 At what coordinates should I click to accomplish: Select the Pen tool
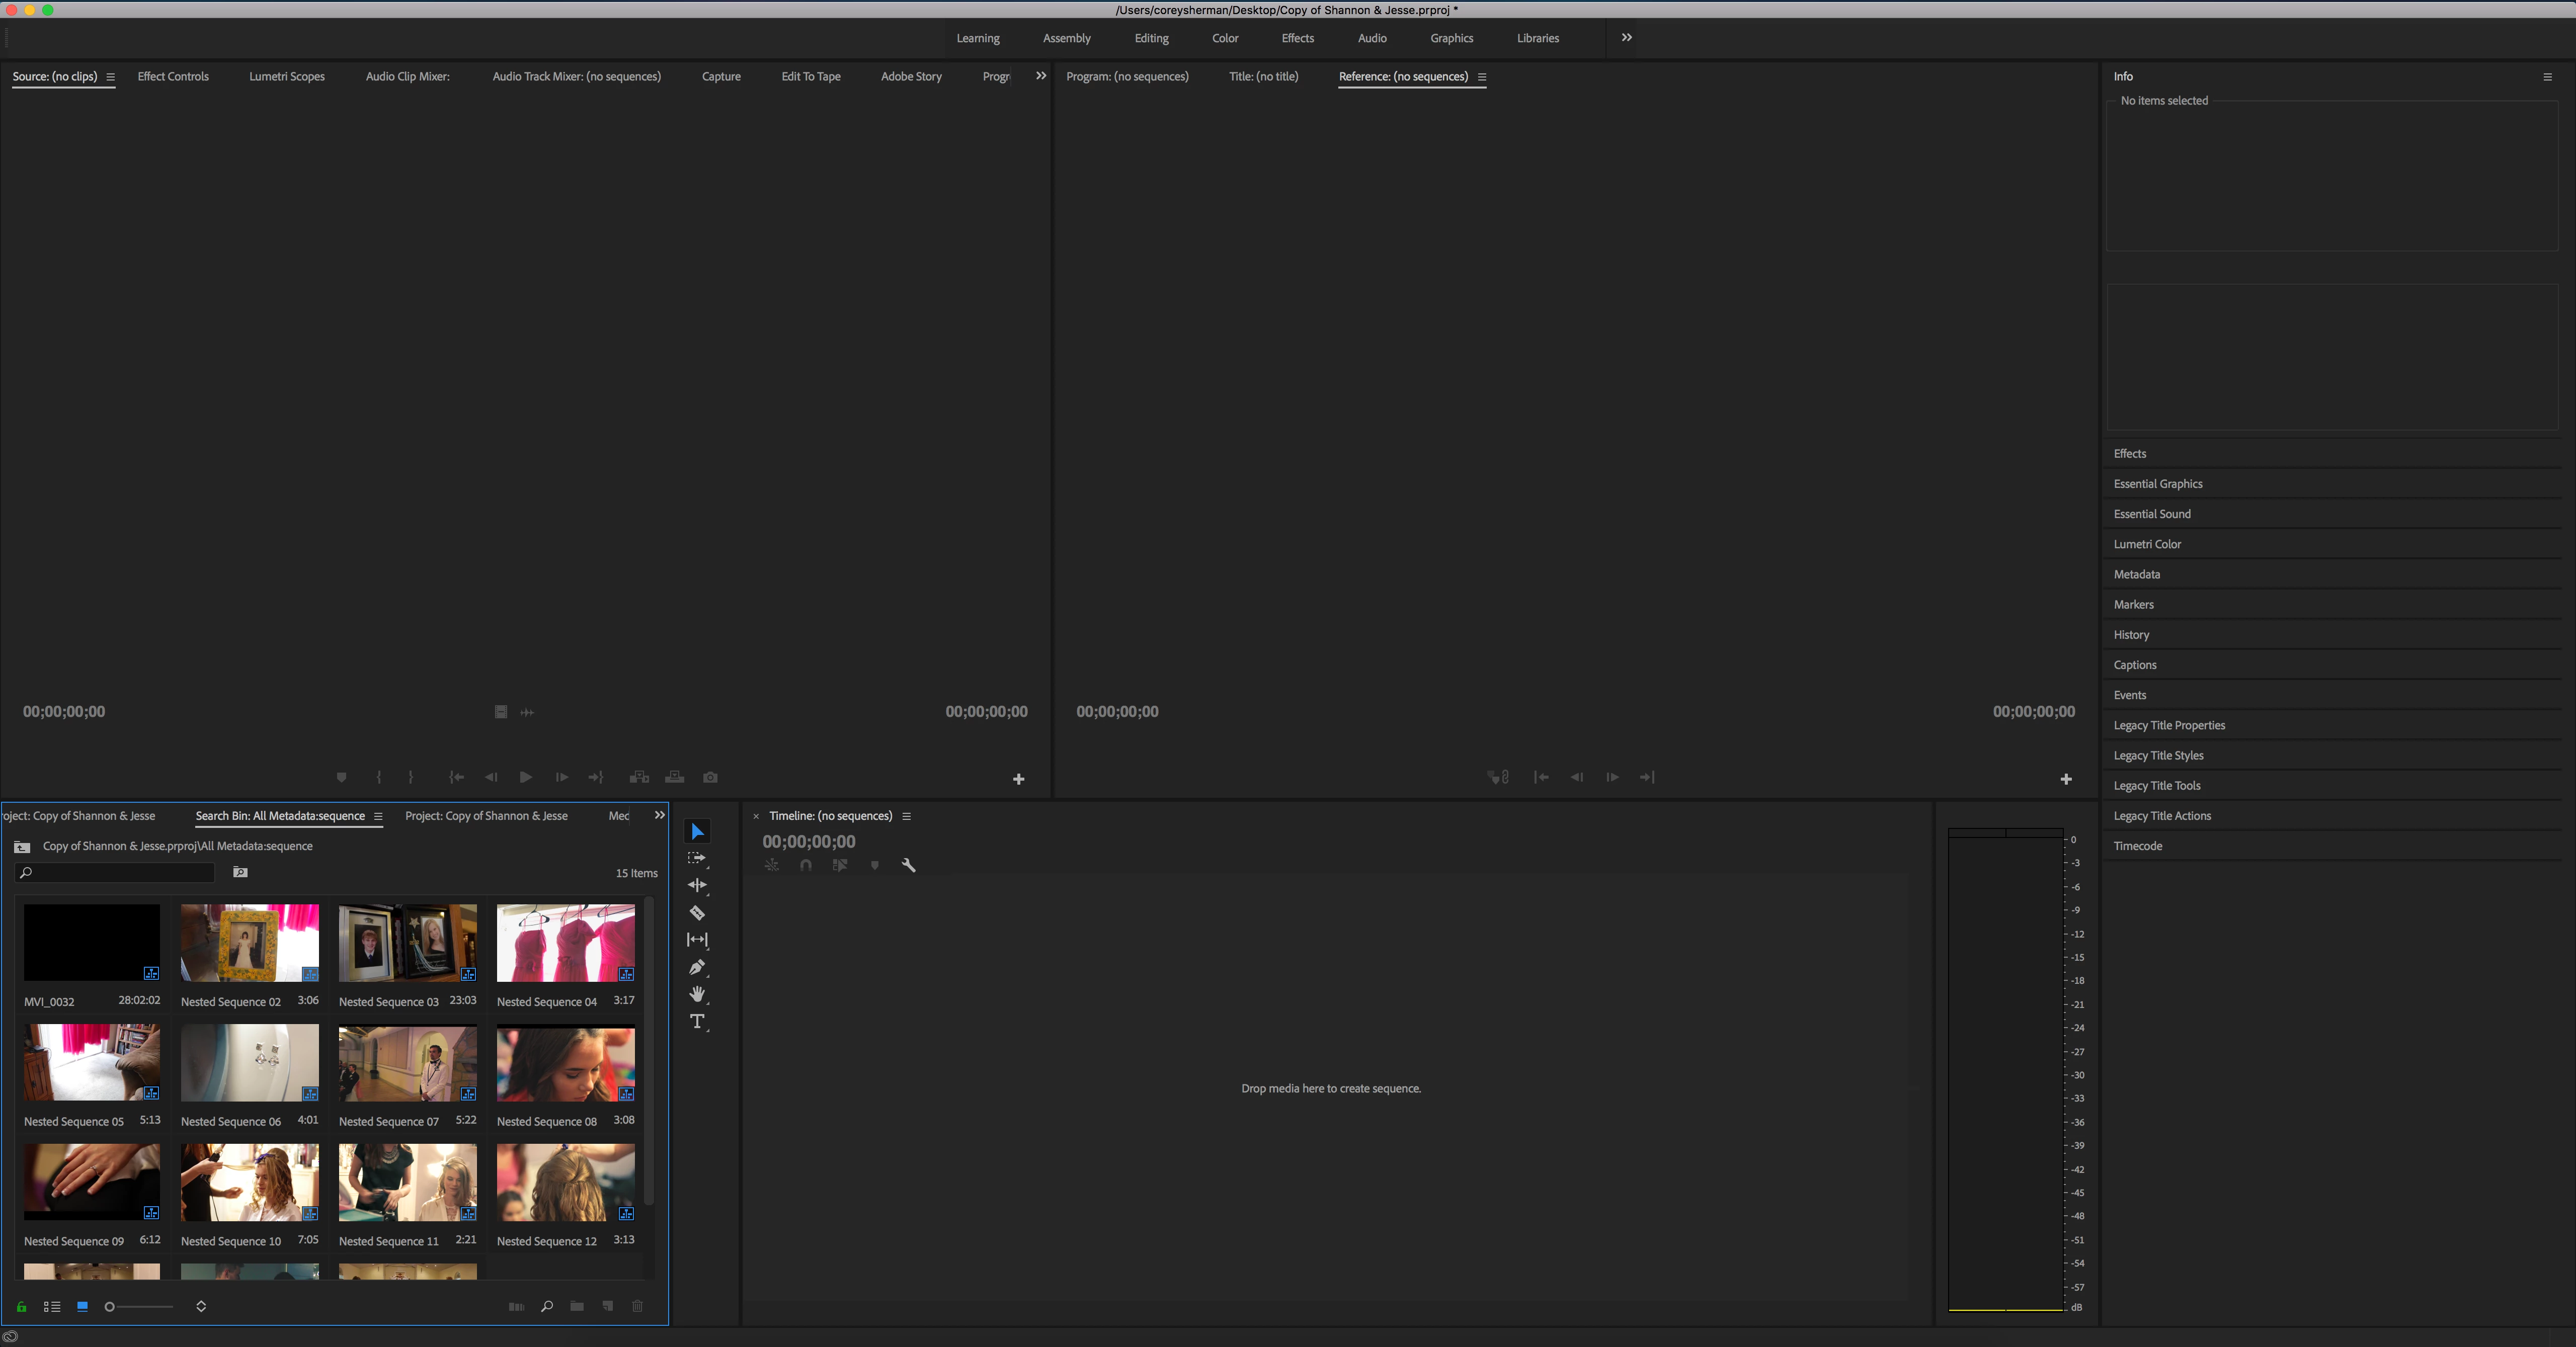coord(697,967)
